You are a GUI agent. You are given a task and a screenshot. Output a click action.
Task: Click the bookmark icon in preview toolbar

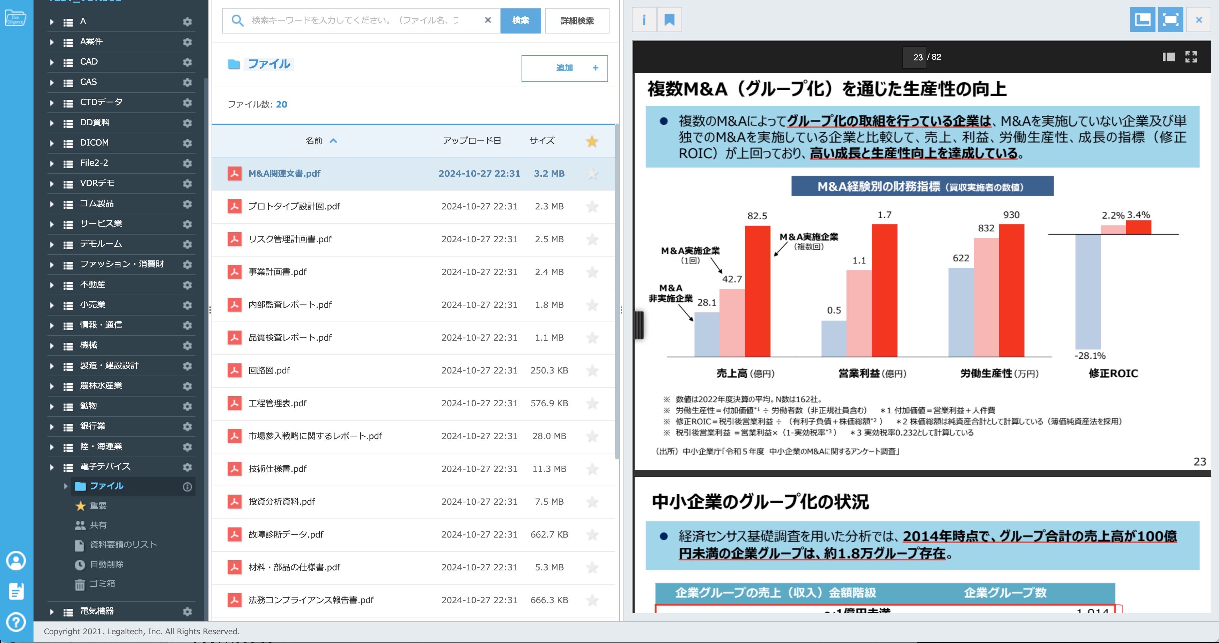(x=669, y=20)
